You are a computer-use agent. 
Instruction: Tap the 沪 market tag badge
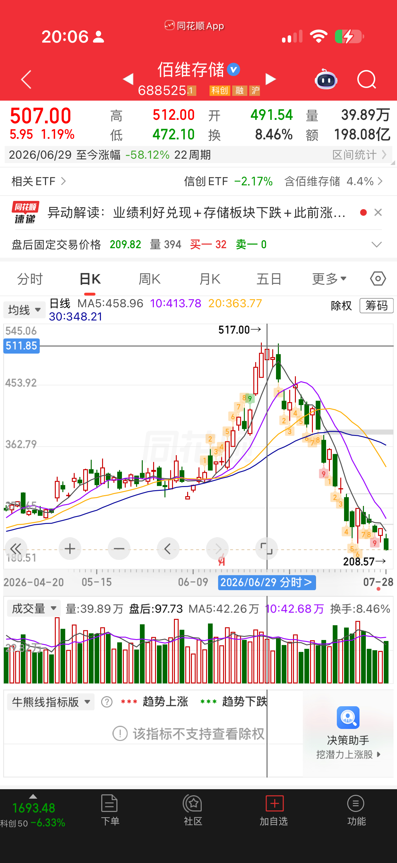255,91
